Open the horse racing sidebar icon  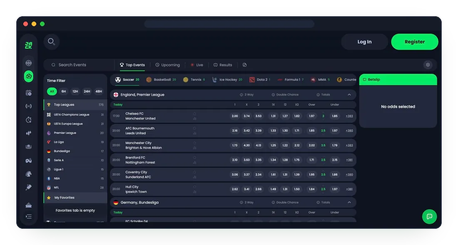29,174
